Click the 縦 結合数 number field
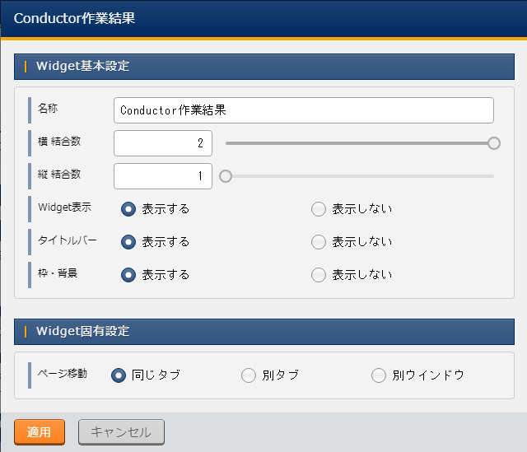This screenshot has width=527, height=452. click(163, 176)
